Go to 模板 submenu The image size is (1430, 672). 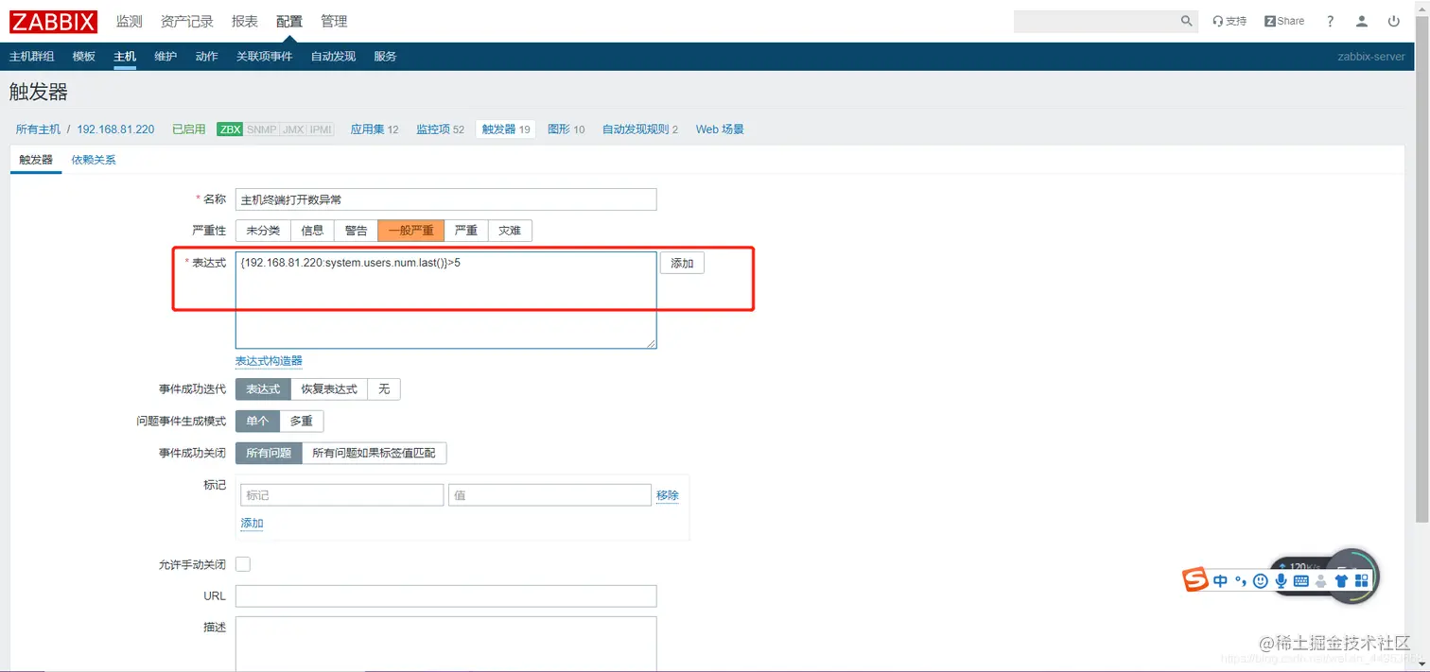click(x=84, y=57)
